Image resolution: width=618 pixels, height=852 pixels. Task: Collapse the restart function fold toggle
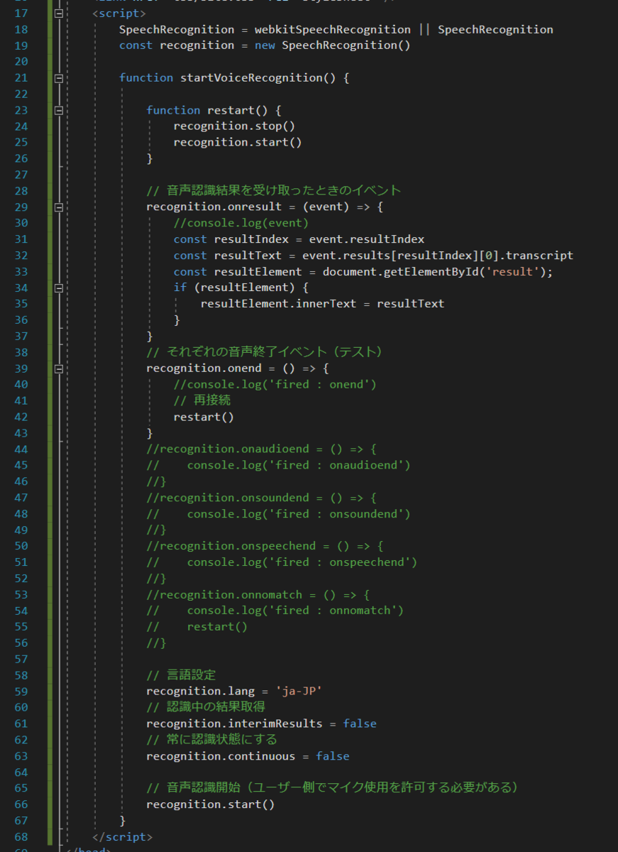point(59,110)
